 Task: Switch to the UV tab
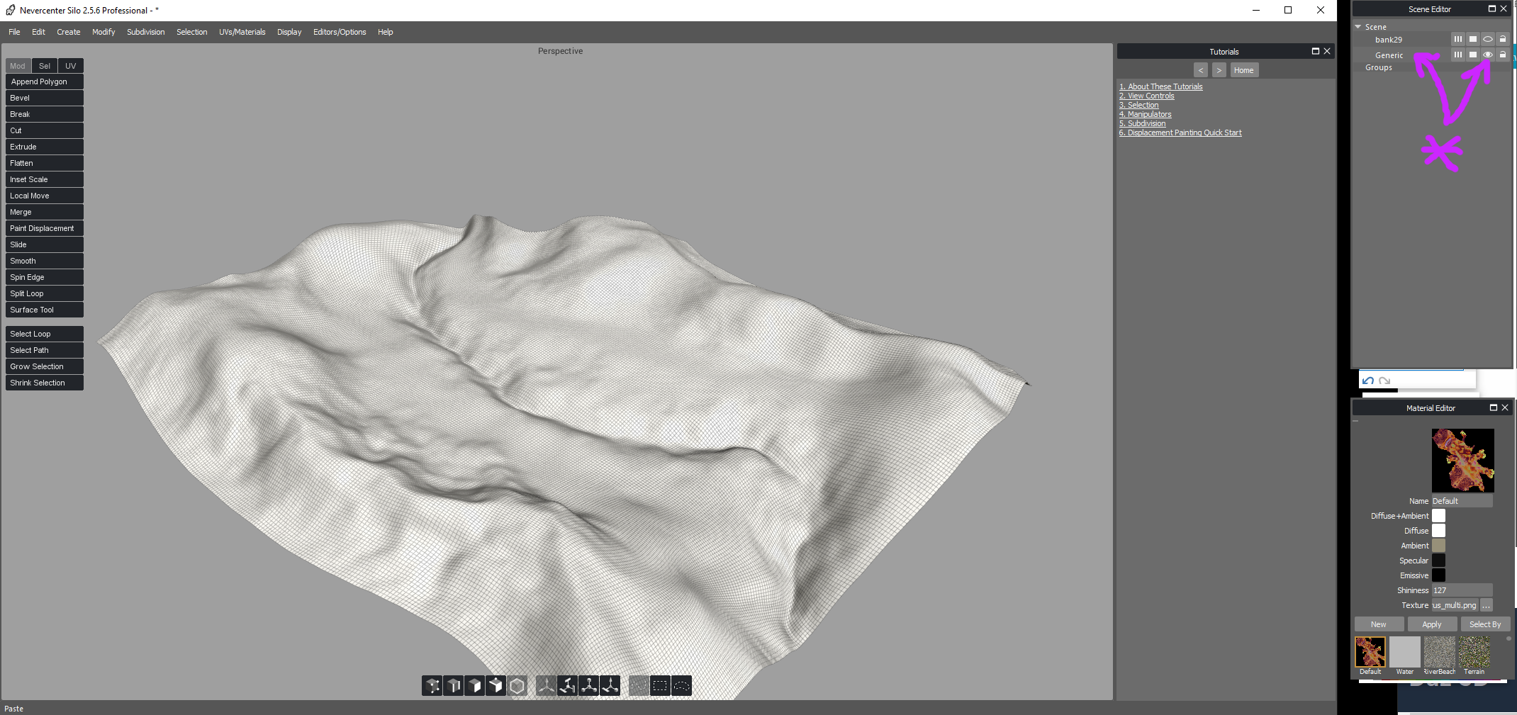pyautogui.click(x=71, y=66)
